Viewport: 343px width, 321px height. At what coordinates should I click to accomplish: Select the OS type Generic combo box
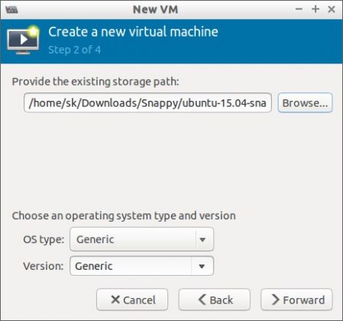click(x=141, y=239)
